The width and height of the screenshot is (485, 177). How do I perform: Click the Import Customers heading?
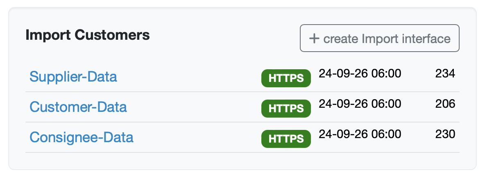pos(88,35)
